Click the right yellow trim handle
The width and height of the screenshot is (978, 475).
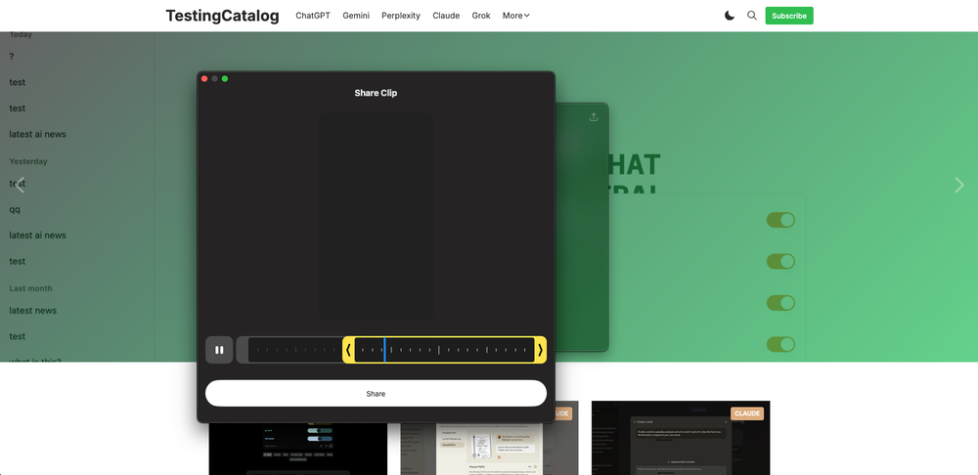click(x=540, y=350)
